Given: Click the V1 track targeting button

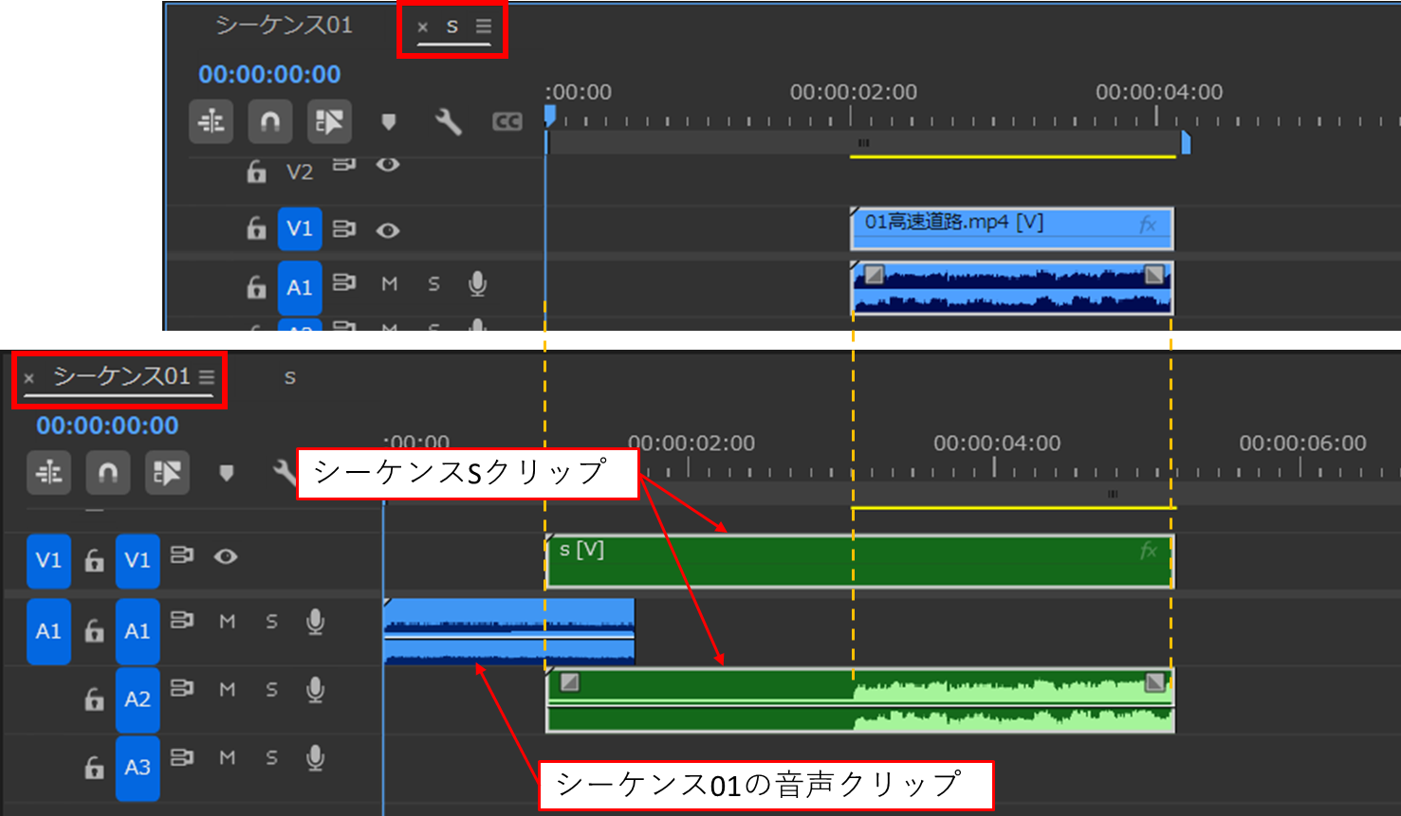Looking at the screenshot, I should tap(138, 560).
